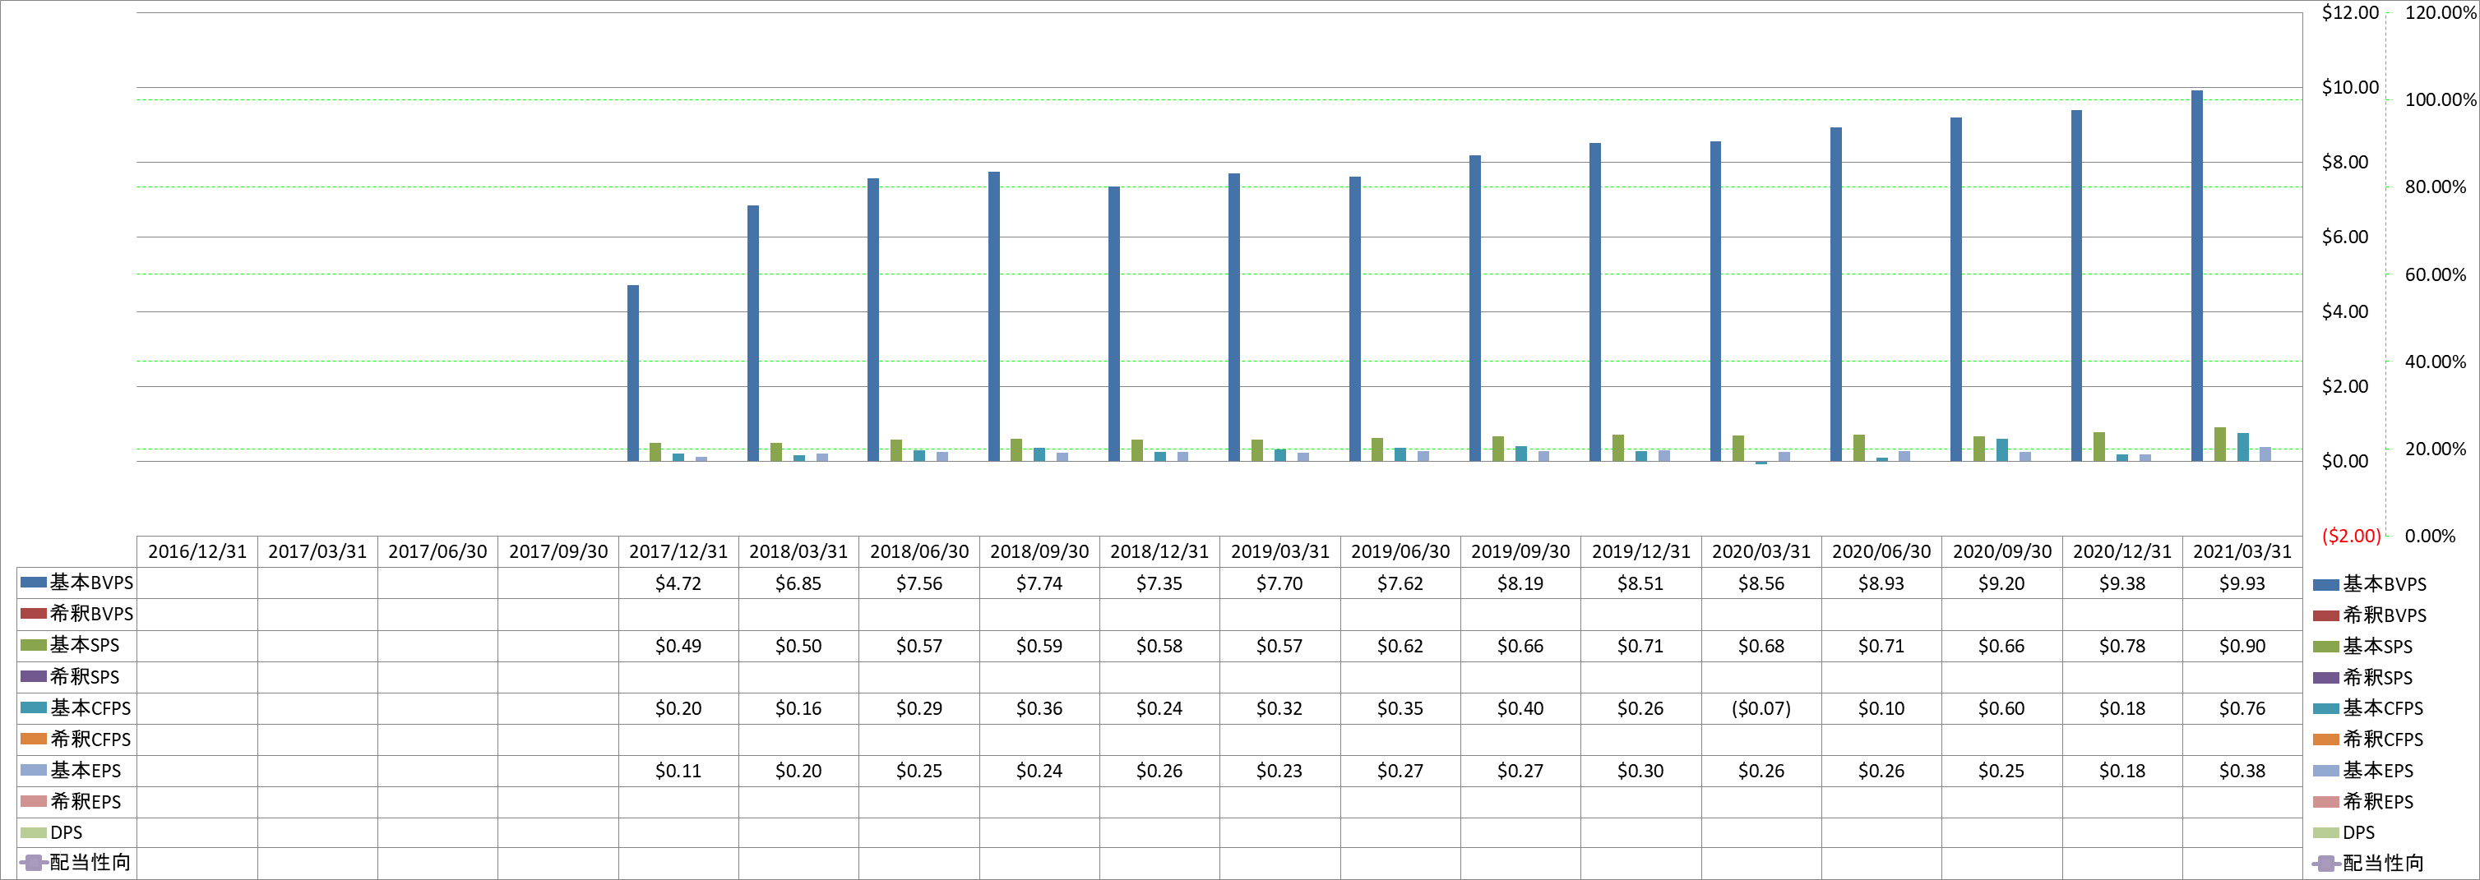Click the $0.60 CFPS cell
Screen dimensions: 2480x880
(2001, 707)
